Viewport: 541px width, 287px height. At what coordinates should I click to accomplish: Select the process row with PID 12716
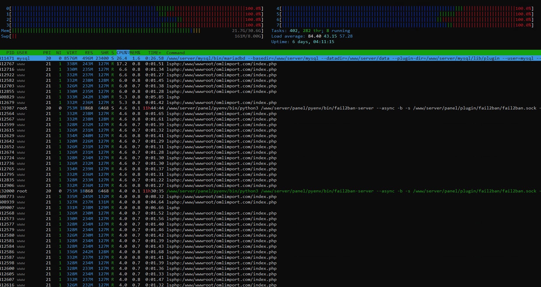(270, 69)
